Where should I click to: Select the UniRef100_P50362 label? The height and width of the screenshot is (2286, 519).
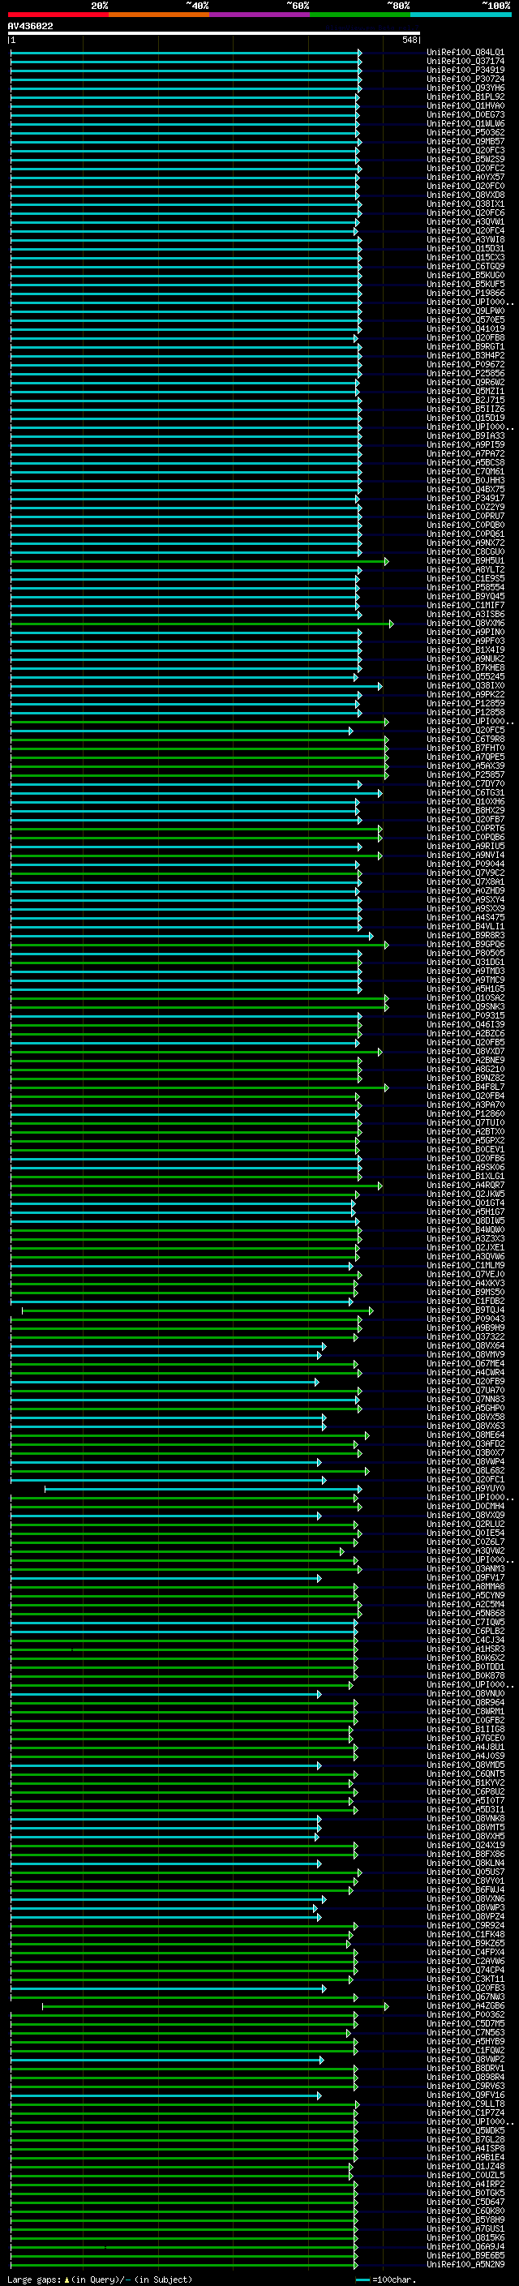click(x=465, y=132)
